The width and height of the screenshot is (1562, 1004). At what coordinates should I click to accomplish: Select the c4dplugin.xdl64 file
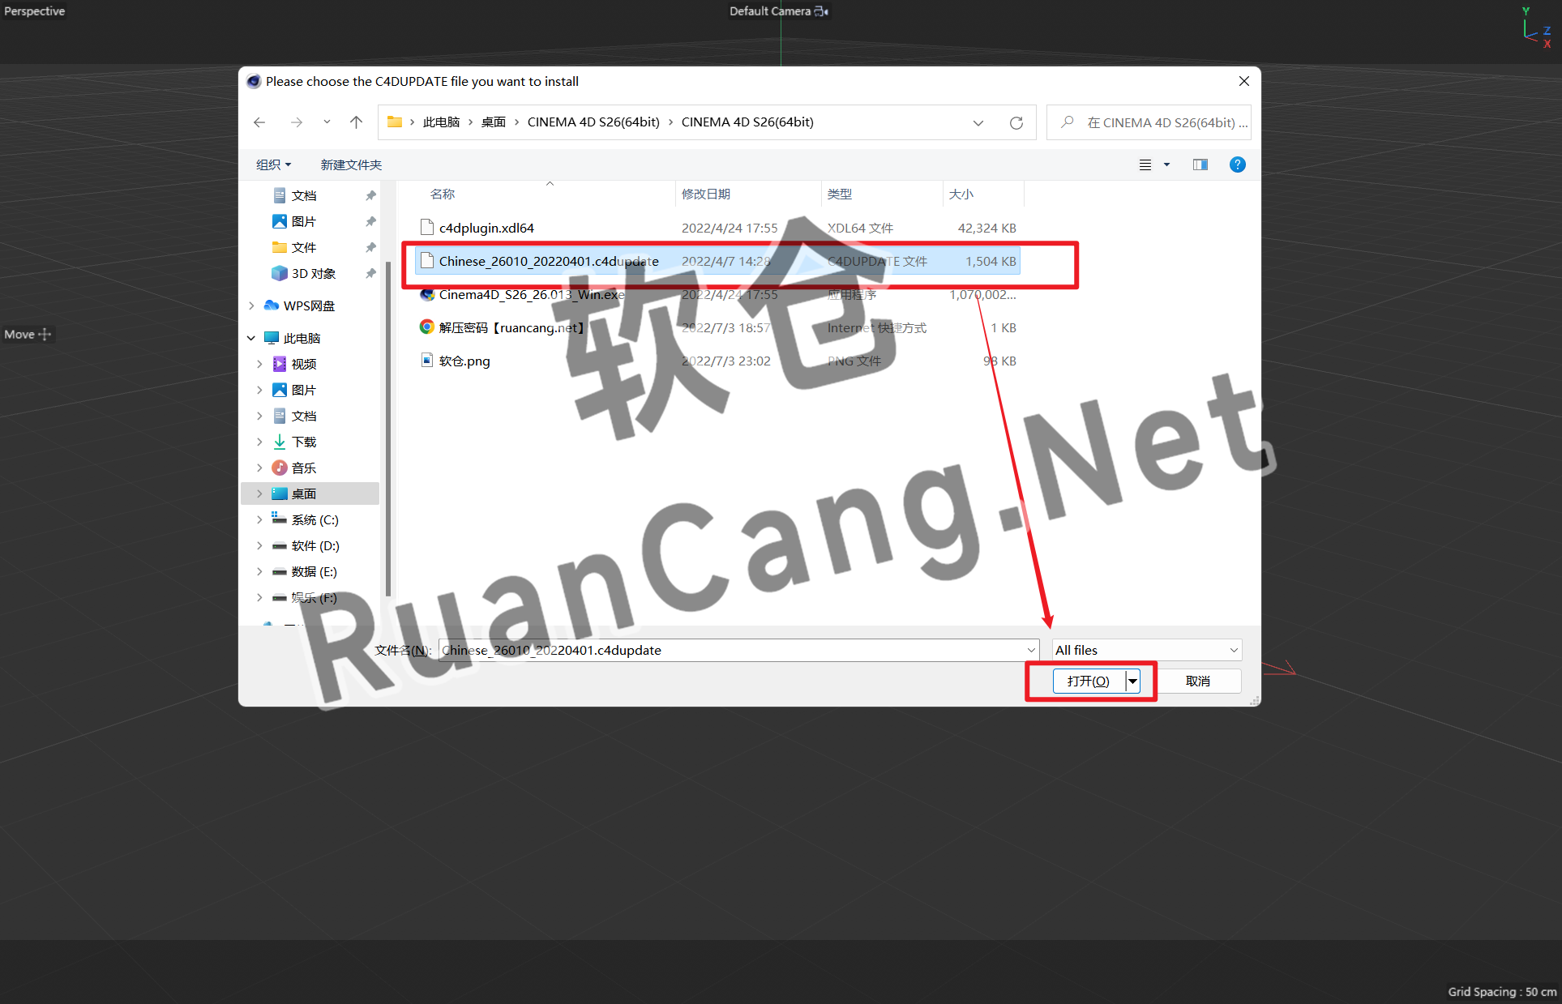click(x=486, y=229)
